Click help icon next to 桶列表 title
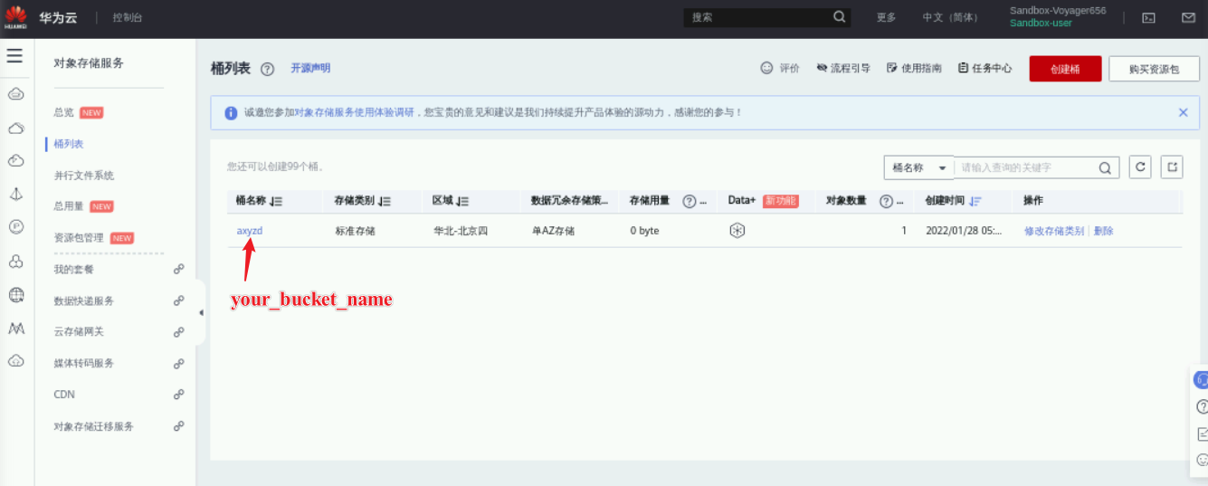The image size is (1208, 486). click(267, 69)
